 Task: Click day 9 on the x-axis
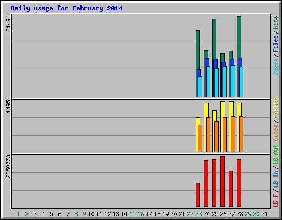click(x=84, y=214)
